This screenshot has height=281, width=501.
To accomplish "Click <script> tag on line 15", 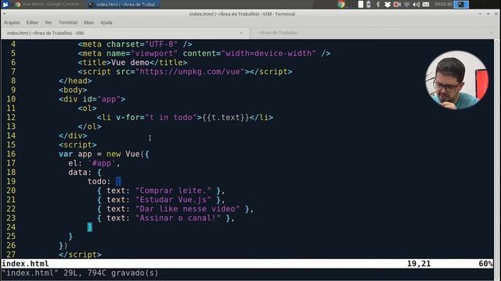I will (77, 145).
